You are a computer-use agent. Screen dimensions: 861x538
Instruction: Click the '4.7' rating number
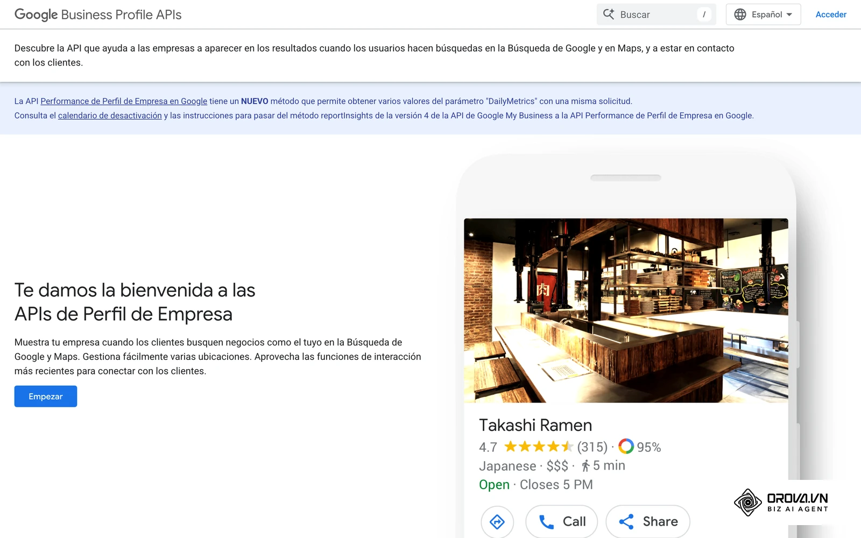488,447
